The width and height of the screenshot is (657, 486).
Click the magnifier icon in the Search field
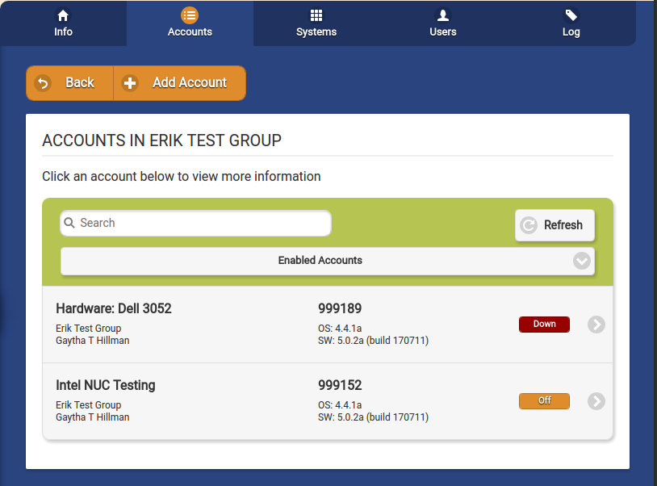tap(69, 223)
